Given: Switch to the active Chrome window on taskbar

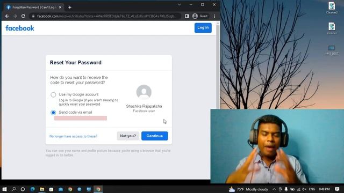Looking at the screenshot, I should coord(98,189).
